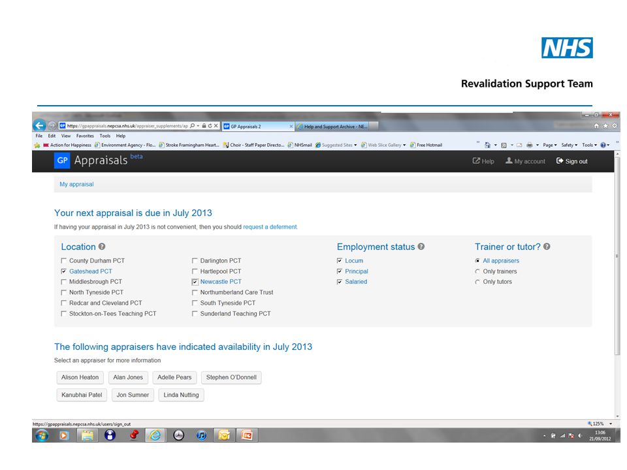Click the refresh icon in address bar

tap(210, 125)
